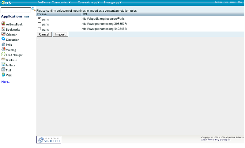
Task: Open the AddressBook application icon
Action: pos(3,24)
